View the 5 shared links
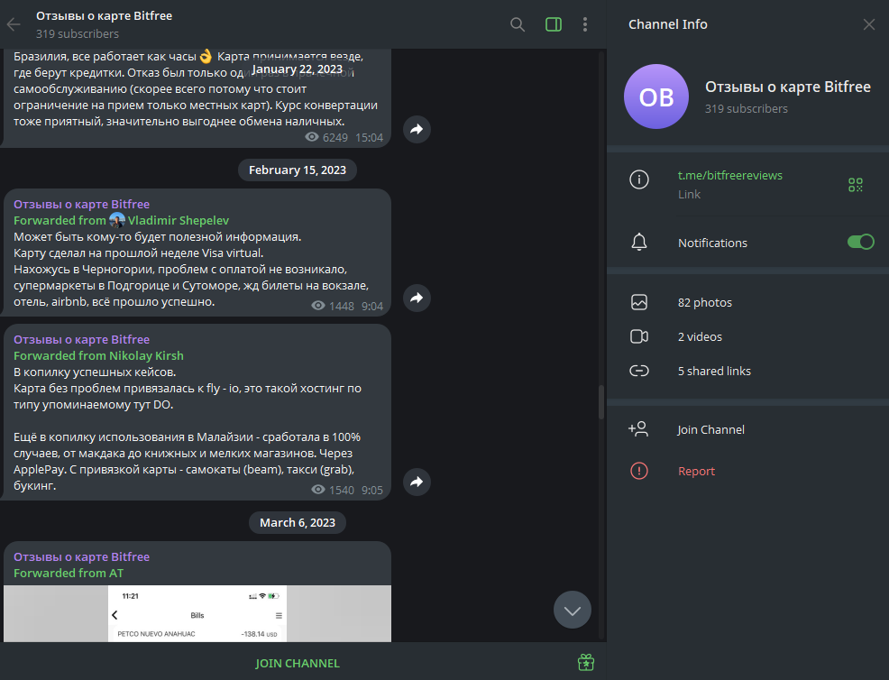This screenshot has width=889, height=680. [714, 372]
